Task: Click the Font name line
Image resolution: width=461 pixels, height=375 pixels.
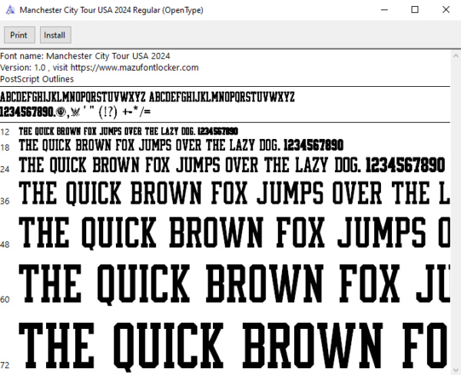Action: click(x=85, y=56)
